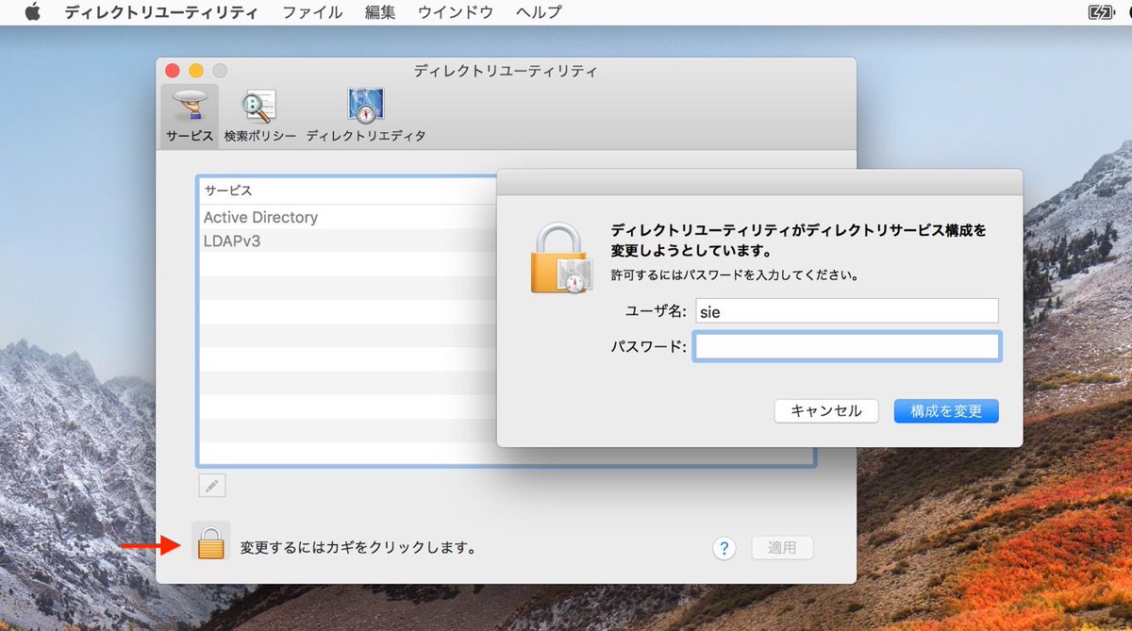Minimize the ディレクトリユーティリティ window
The height and width of the screenshot is (631, 1132).
coord(196,71)
